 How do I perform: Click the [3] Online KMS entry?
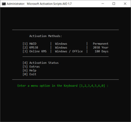34,51
